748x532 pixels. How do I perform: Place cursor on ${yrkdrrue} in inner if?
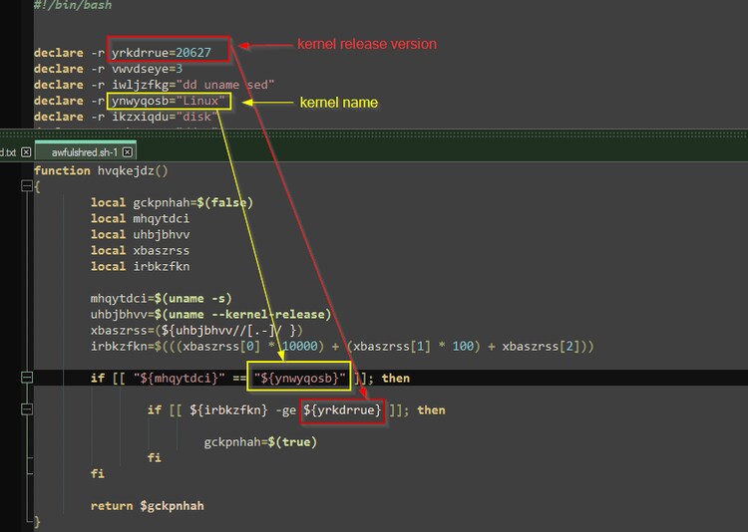click(x=342, y=410)
